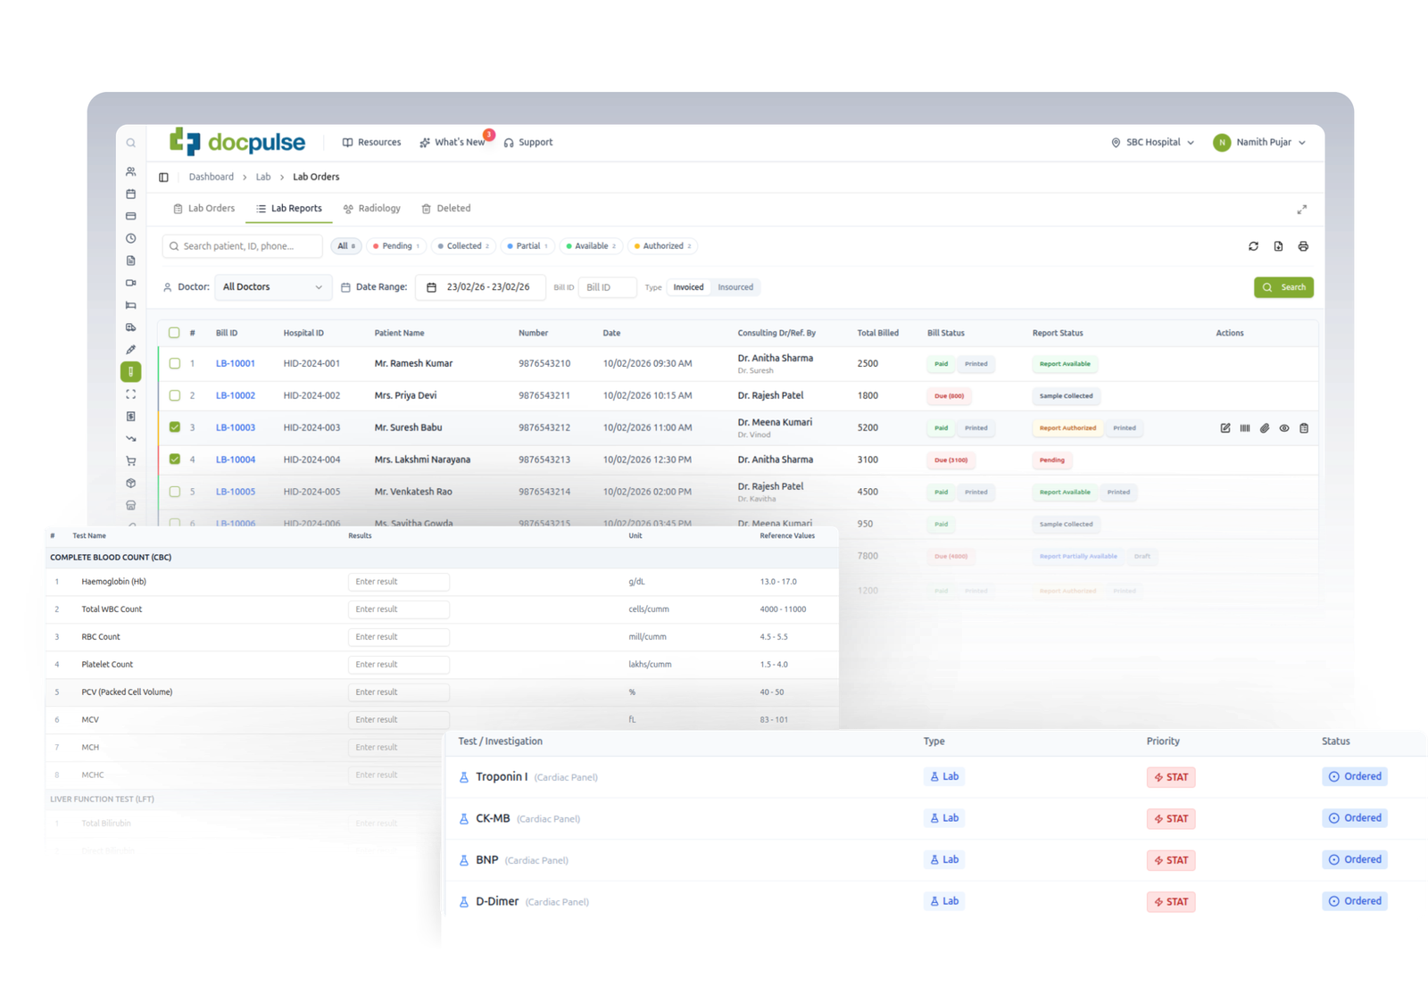
Task: Open the SBC Hospital location dropdown
Action: [x=1151, y=142]
